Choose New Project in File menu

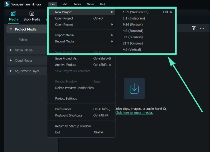[x=82, y=12]
